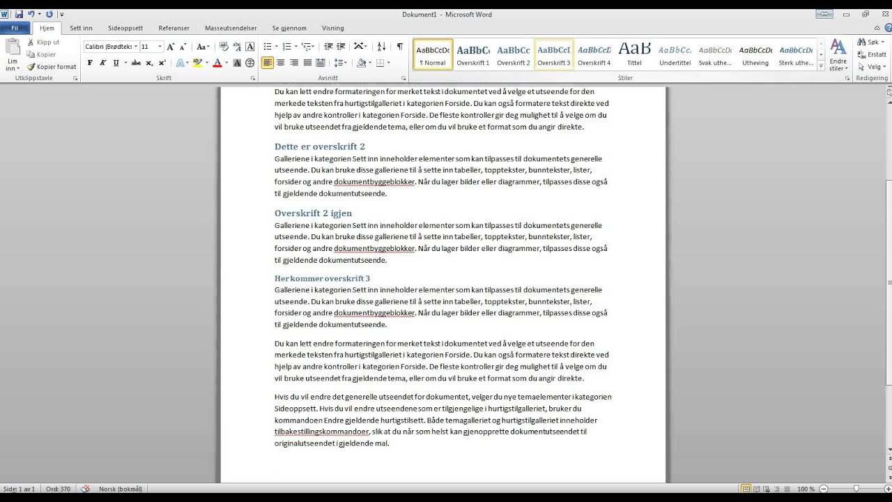This screenshot has height=502, width=892.
Task: Switch to Referanser tab
Action: point(174,28)
